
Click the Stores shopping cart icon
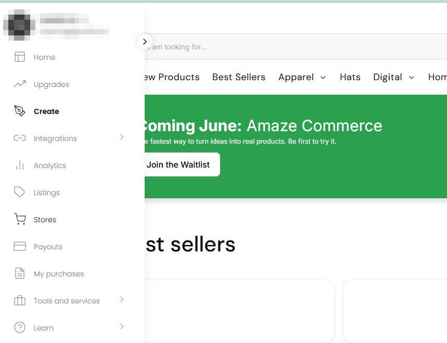(x=20, y=219)
